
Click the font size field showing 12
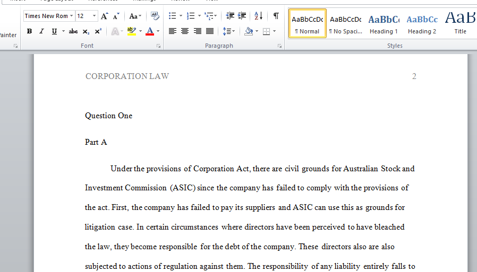pos(83,16)
